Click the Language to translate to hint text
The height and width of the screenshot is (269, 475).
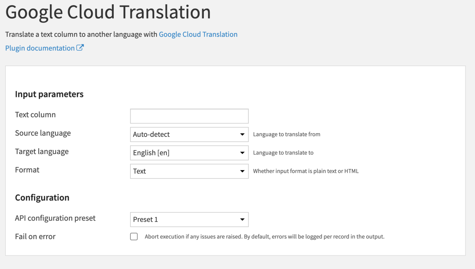coord(283,153)
